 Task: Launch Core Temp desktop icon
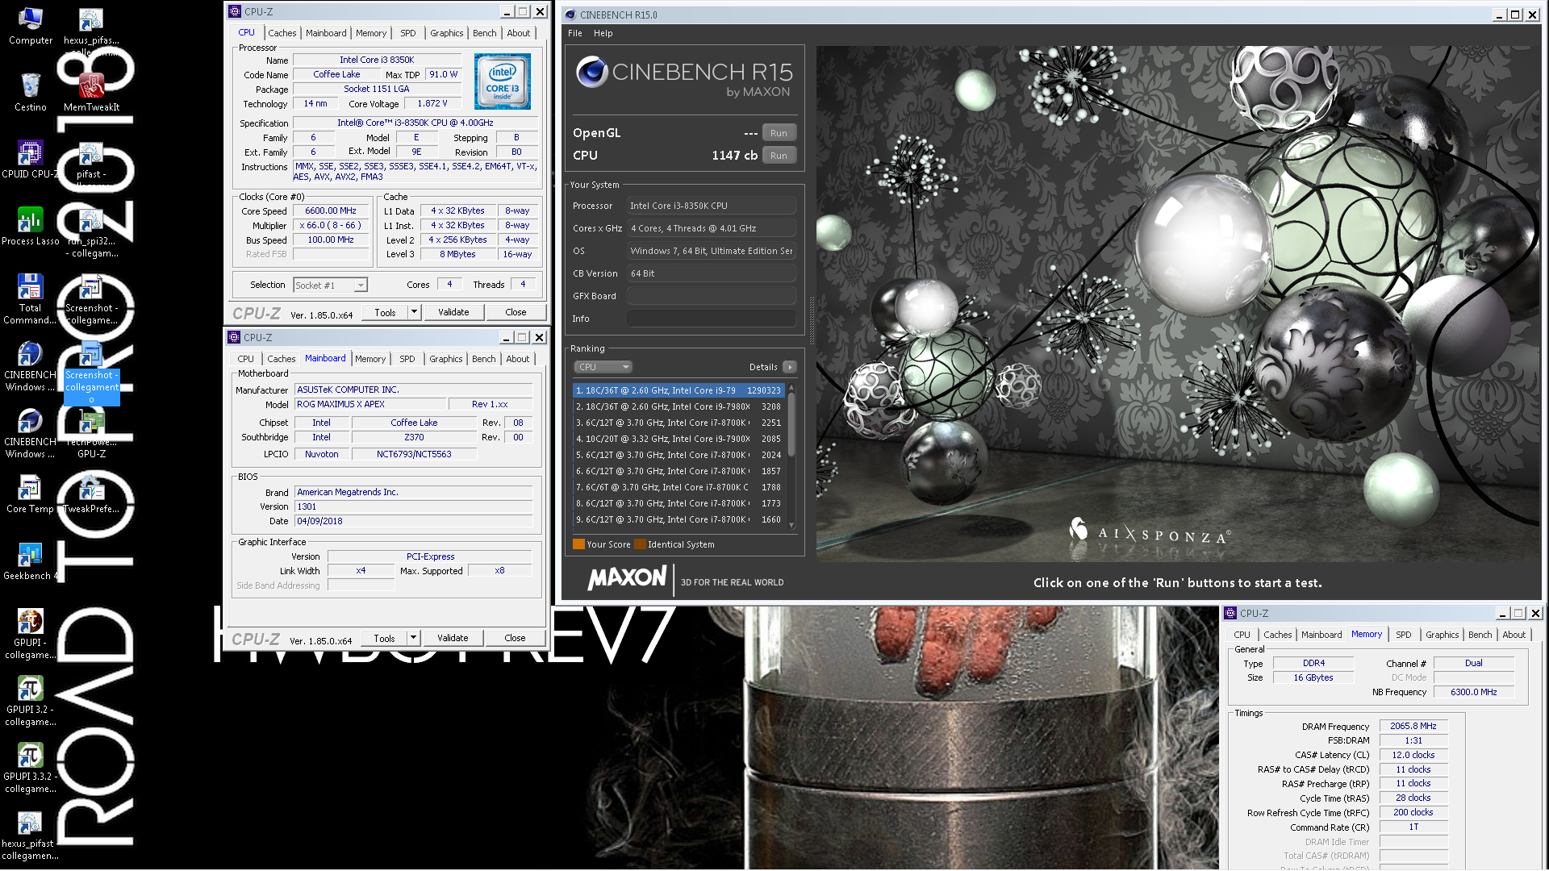pyautogui.click(x=30, y=494)
